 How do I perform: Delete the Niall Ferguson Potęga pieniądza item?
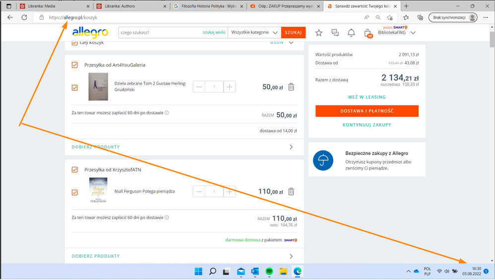coord(291,192)
